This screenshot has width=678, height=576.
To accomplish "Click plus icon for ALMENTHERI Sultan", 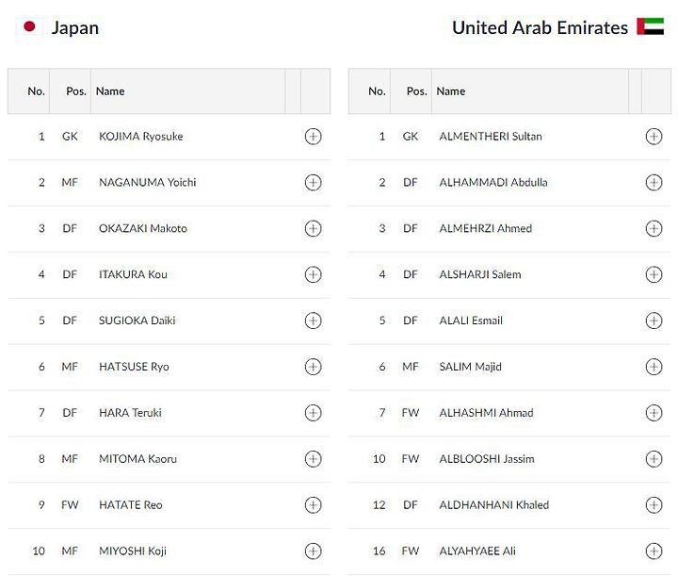I will (x=654, y=137).
